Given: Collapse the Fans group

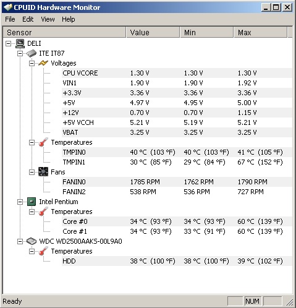Looking at the screenshot, I should 32,172.
